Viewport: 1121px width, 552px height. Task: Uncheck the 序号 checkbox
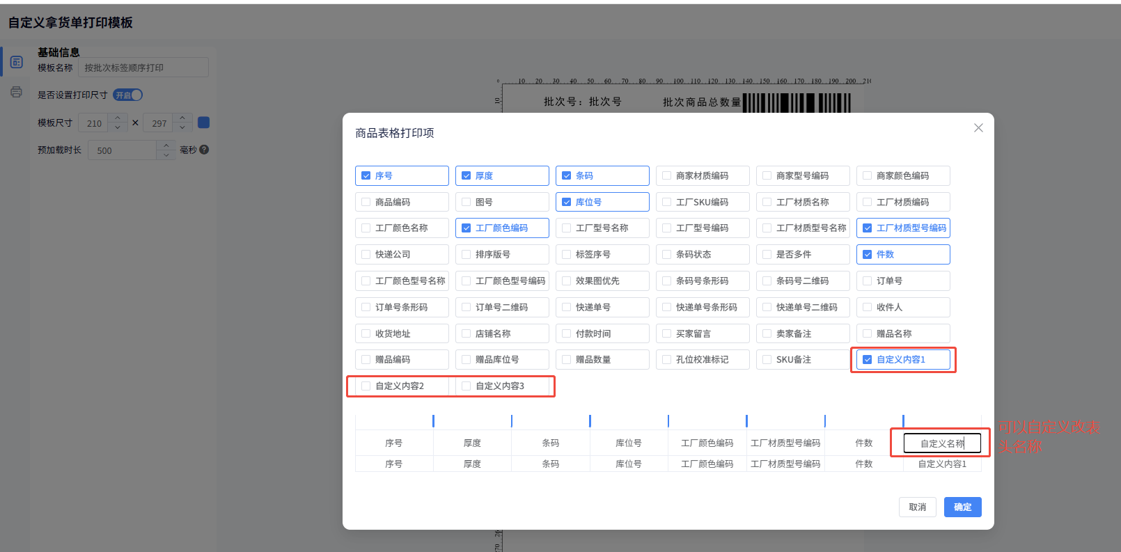(x=366, y=176)
